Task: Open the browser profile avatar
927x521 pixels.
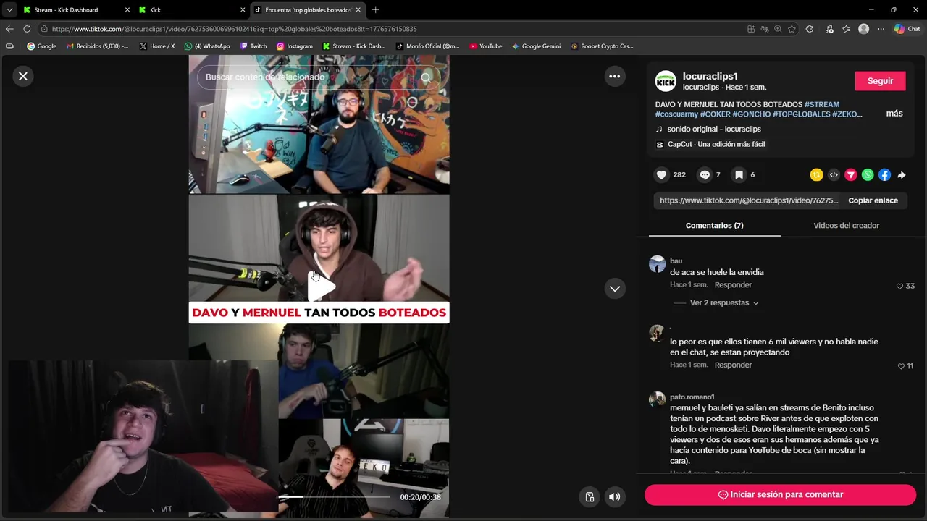Action: click(x=863, y=29)
